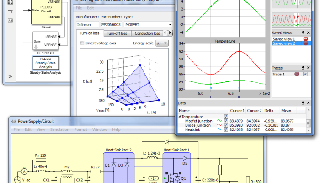Click the green waveform thumbnail preview
320x183 pixels.
pyautogui.click(x=292, y=4)
